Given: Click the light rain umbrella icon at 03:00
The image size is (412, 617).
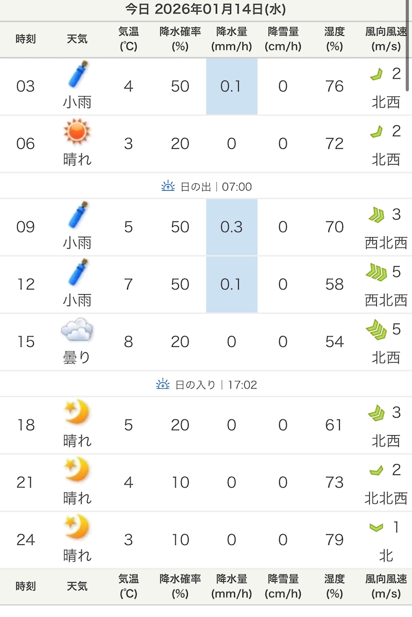Looking at the screenshot, I should tap(77, 76).
